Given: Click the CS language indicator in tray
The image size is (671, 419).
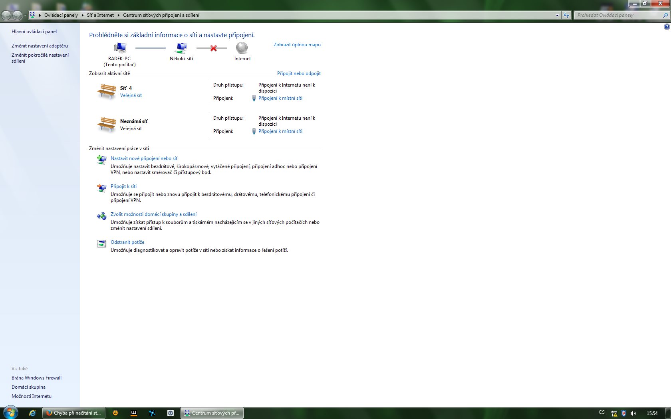Looking at the screenshot, I should (x=602, y=412).
